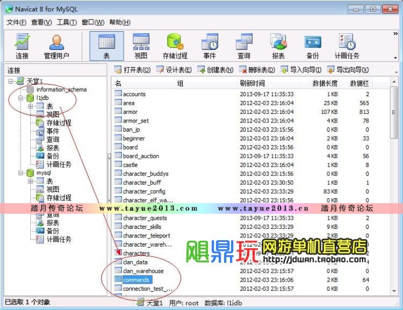Open 备份 (Backup) toolbar icon
The height and width of the screenshot is (310, 403).
point(313,46)
